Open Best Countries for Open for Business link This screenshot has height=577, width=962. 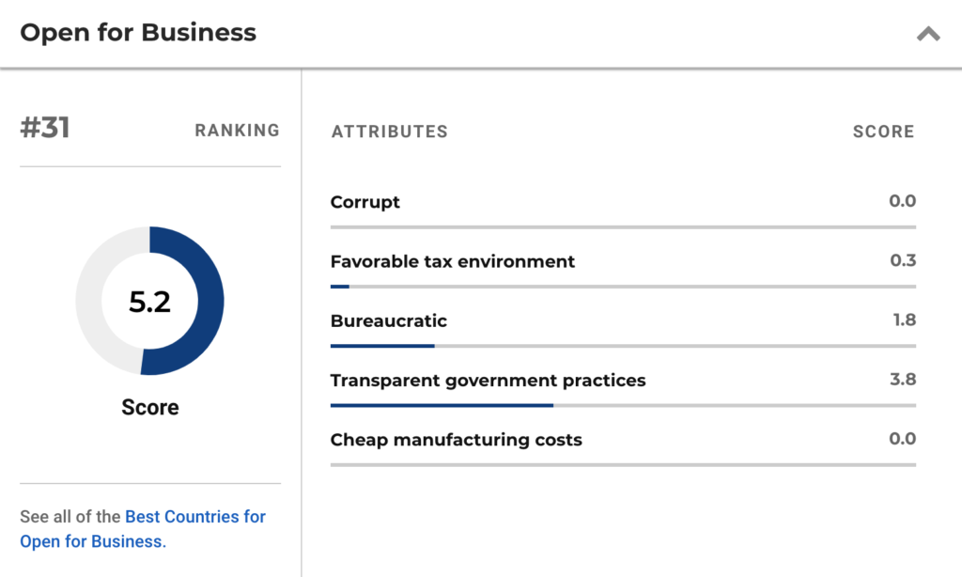point(143,529)
